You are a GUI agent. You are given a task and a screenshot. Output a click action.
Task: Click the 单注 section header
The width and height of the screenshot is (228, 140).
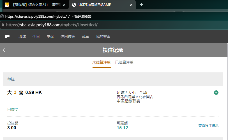[x=113, y=79]
